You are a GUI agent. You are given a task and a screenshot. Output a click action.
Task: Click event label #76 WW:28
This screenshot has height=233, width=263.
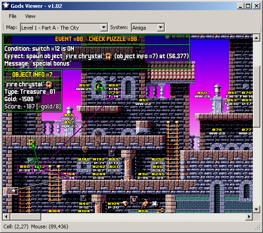tap(217, 131)
